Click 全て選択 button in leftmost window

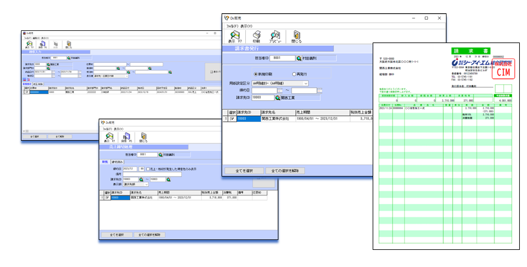click(34, 136)
